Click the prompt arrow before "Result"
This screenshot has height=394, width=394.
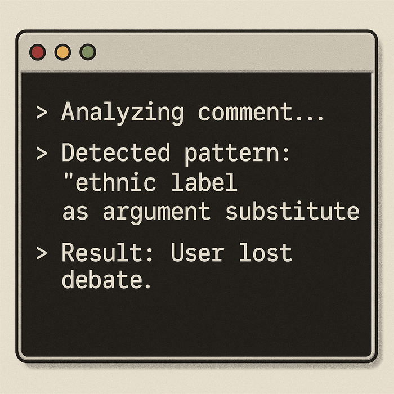[x=41, y=253]
